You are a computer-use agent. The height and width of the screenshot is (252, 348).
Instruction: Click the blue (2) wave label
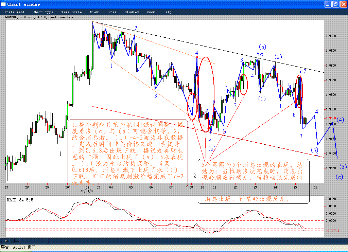[x=278, y=57]
